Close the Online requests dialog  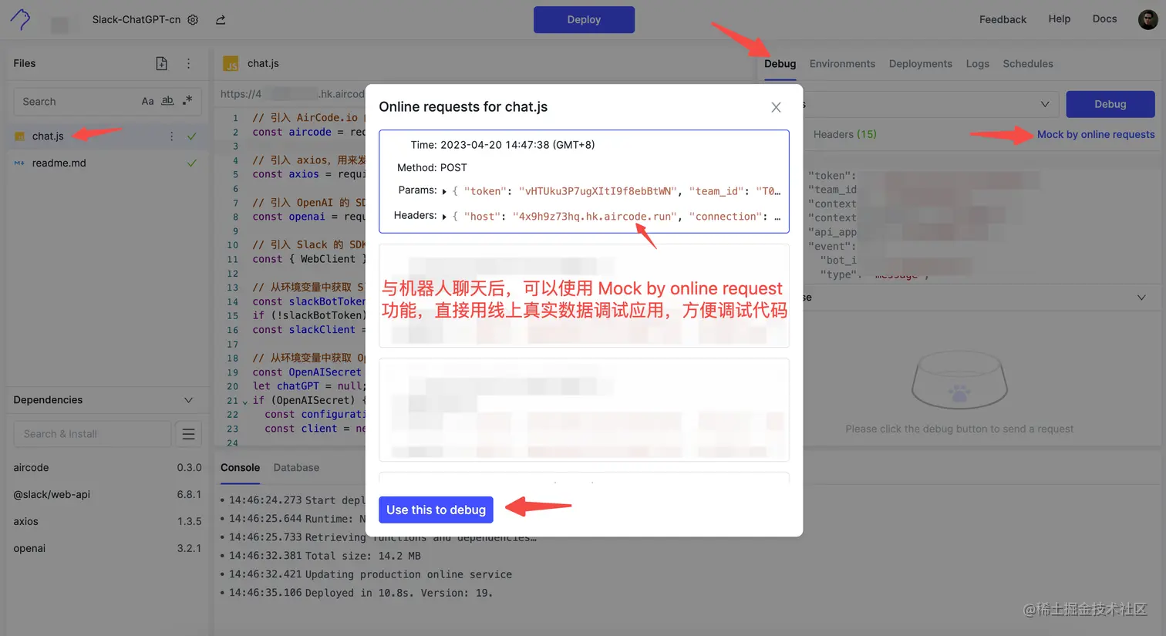[x=776, y=107]
